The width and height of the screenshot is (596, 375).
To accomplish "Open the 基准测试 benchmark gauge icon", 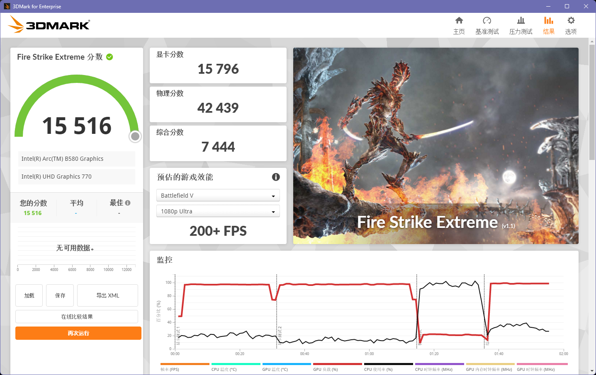I will click(x=487, y=20).
